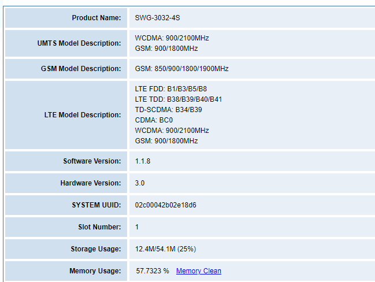Click the Memory Usage label

click(x=95, y=271)
